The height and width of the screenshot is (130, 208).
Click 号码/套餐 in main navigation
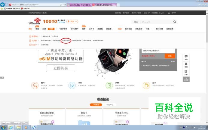[63, 29]
